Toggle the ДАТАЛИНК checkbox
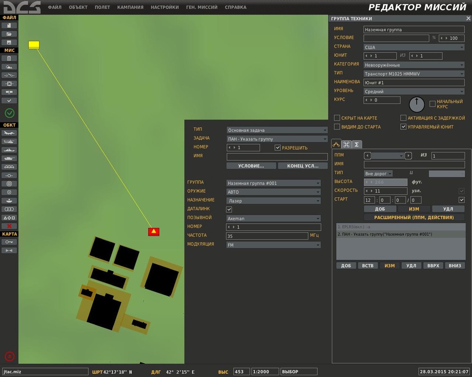 click(x=229, y=209)
